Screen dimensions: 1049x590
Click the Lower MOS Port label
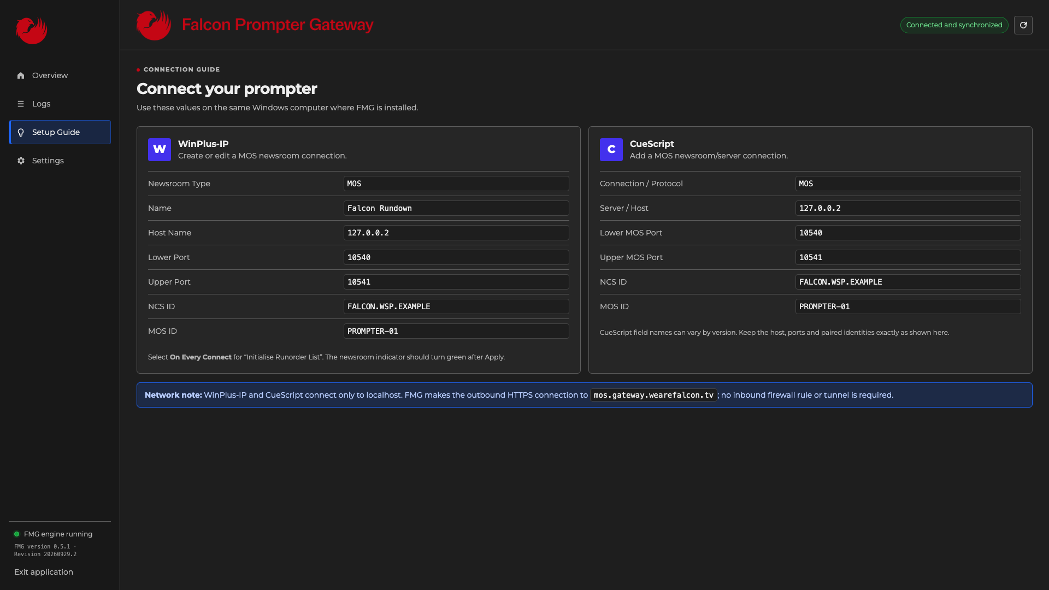tap(631, 233)
